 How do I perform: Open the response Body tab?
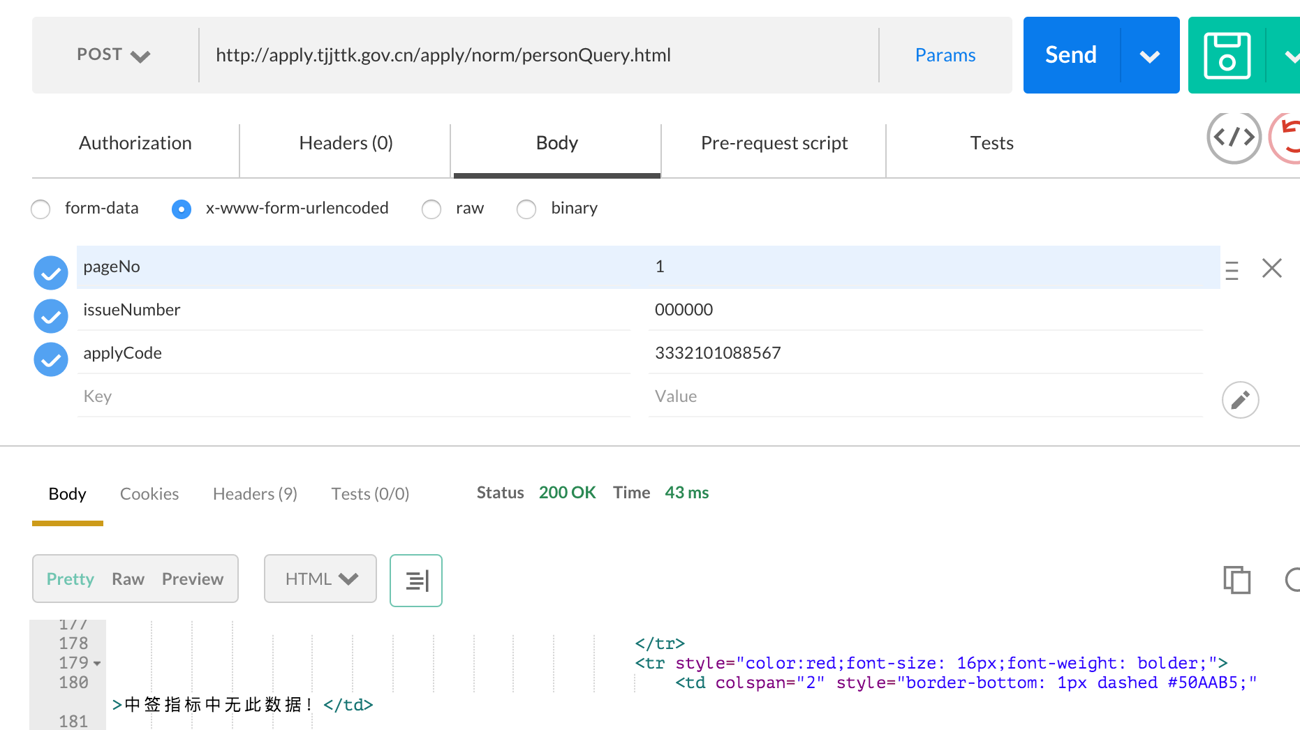coord(68,494)
